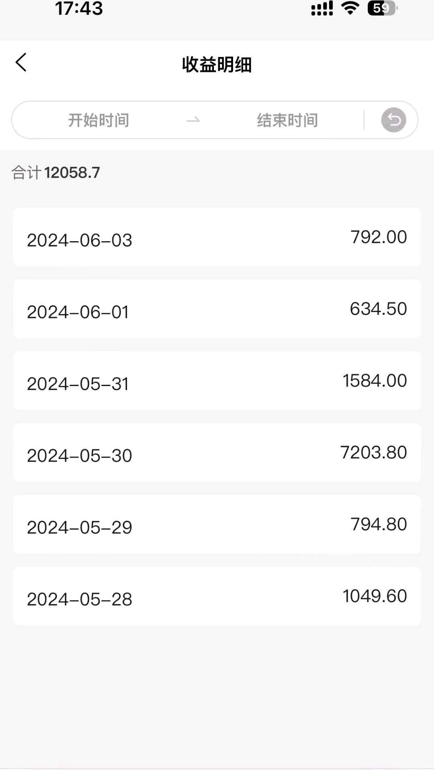This screenshot has width=434, height=770.
Task: Tap the cellular signal icon
Action: pos(322,8)
